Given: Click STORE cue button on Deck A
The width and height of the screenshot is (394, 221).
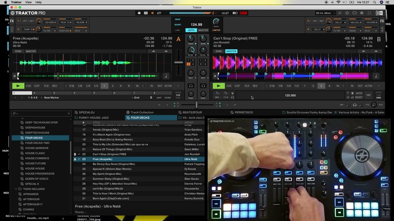Looking at the screenshot, I should coord(168,98).
